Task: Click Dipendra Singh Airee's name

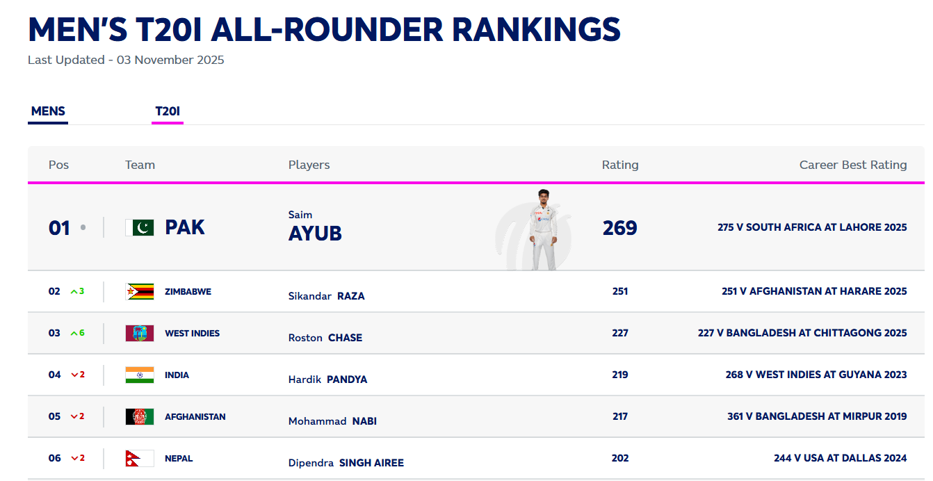Action: click(346, 463)
